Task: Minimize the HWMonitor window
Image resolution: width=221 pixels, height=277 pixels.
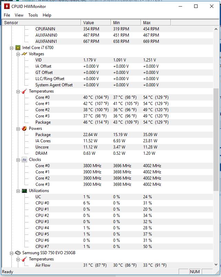Action: [x=180, y=6]
